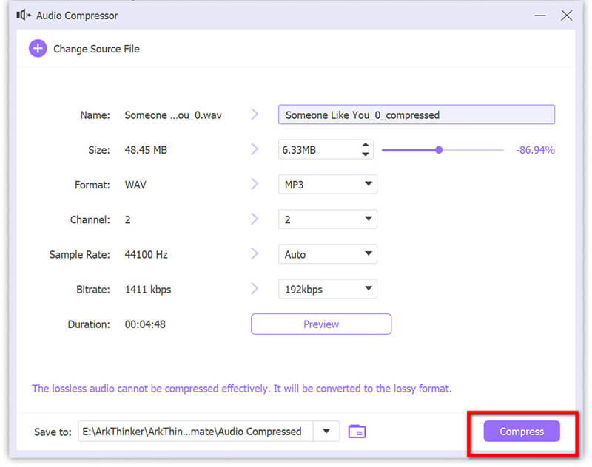
Task: Click the compression size slider handle
Action: 439,150
